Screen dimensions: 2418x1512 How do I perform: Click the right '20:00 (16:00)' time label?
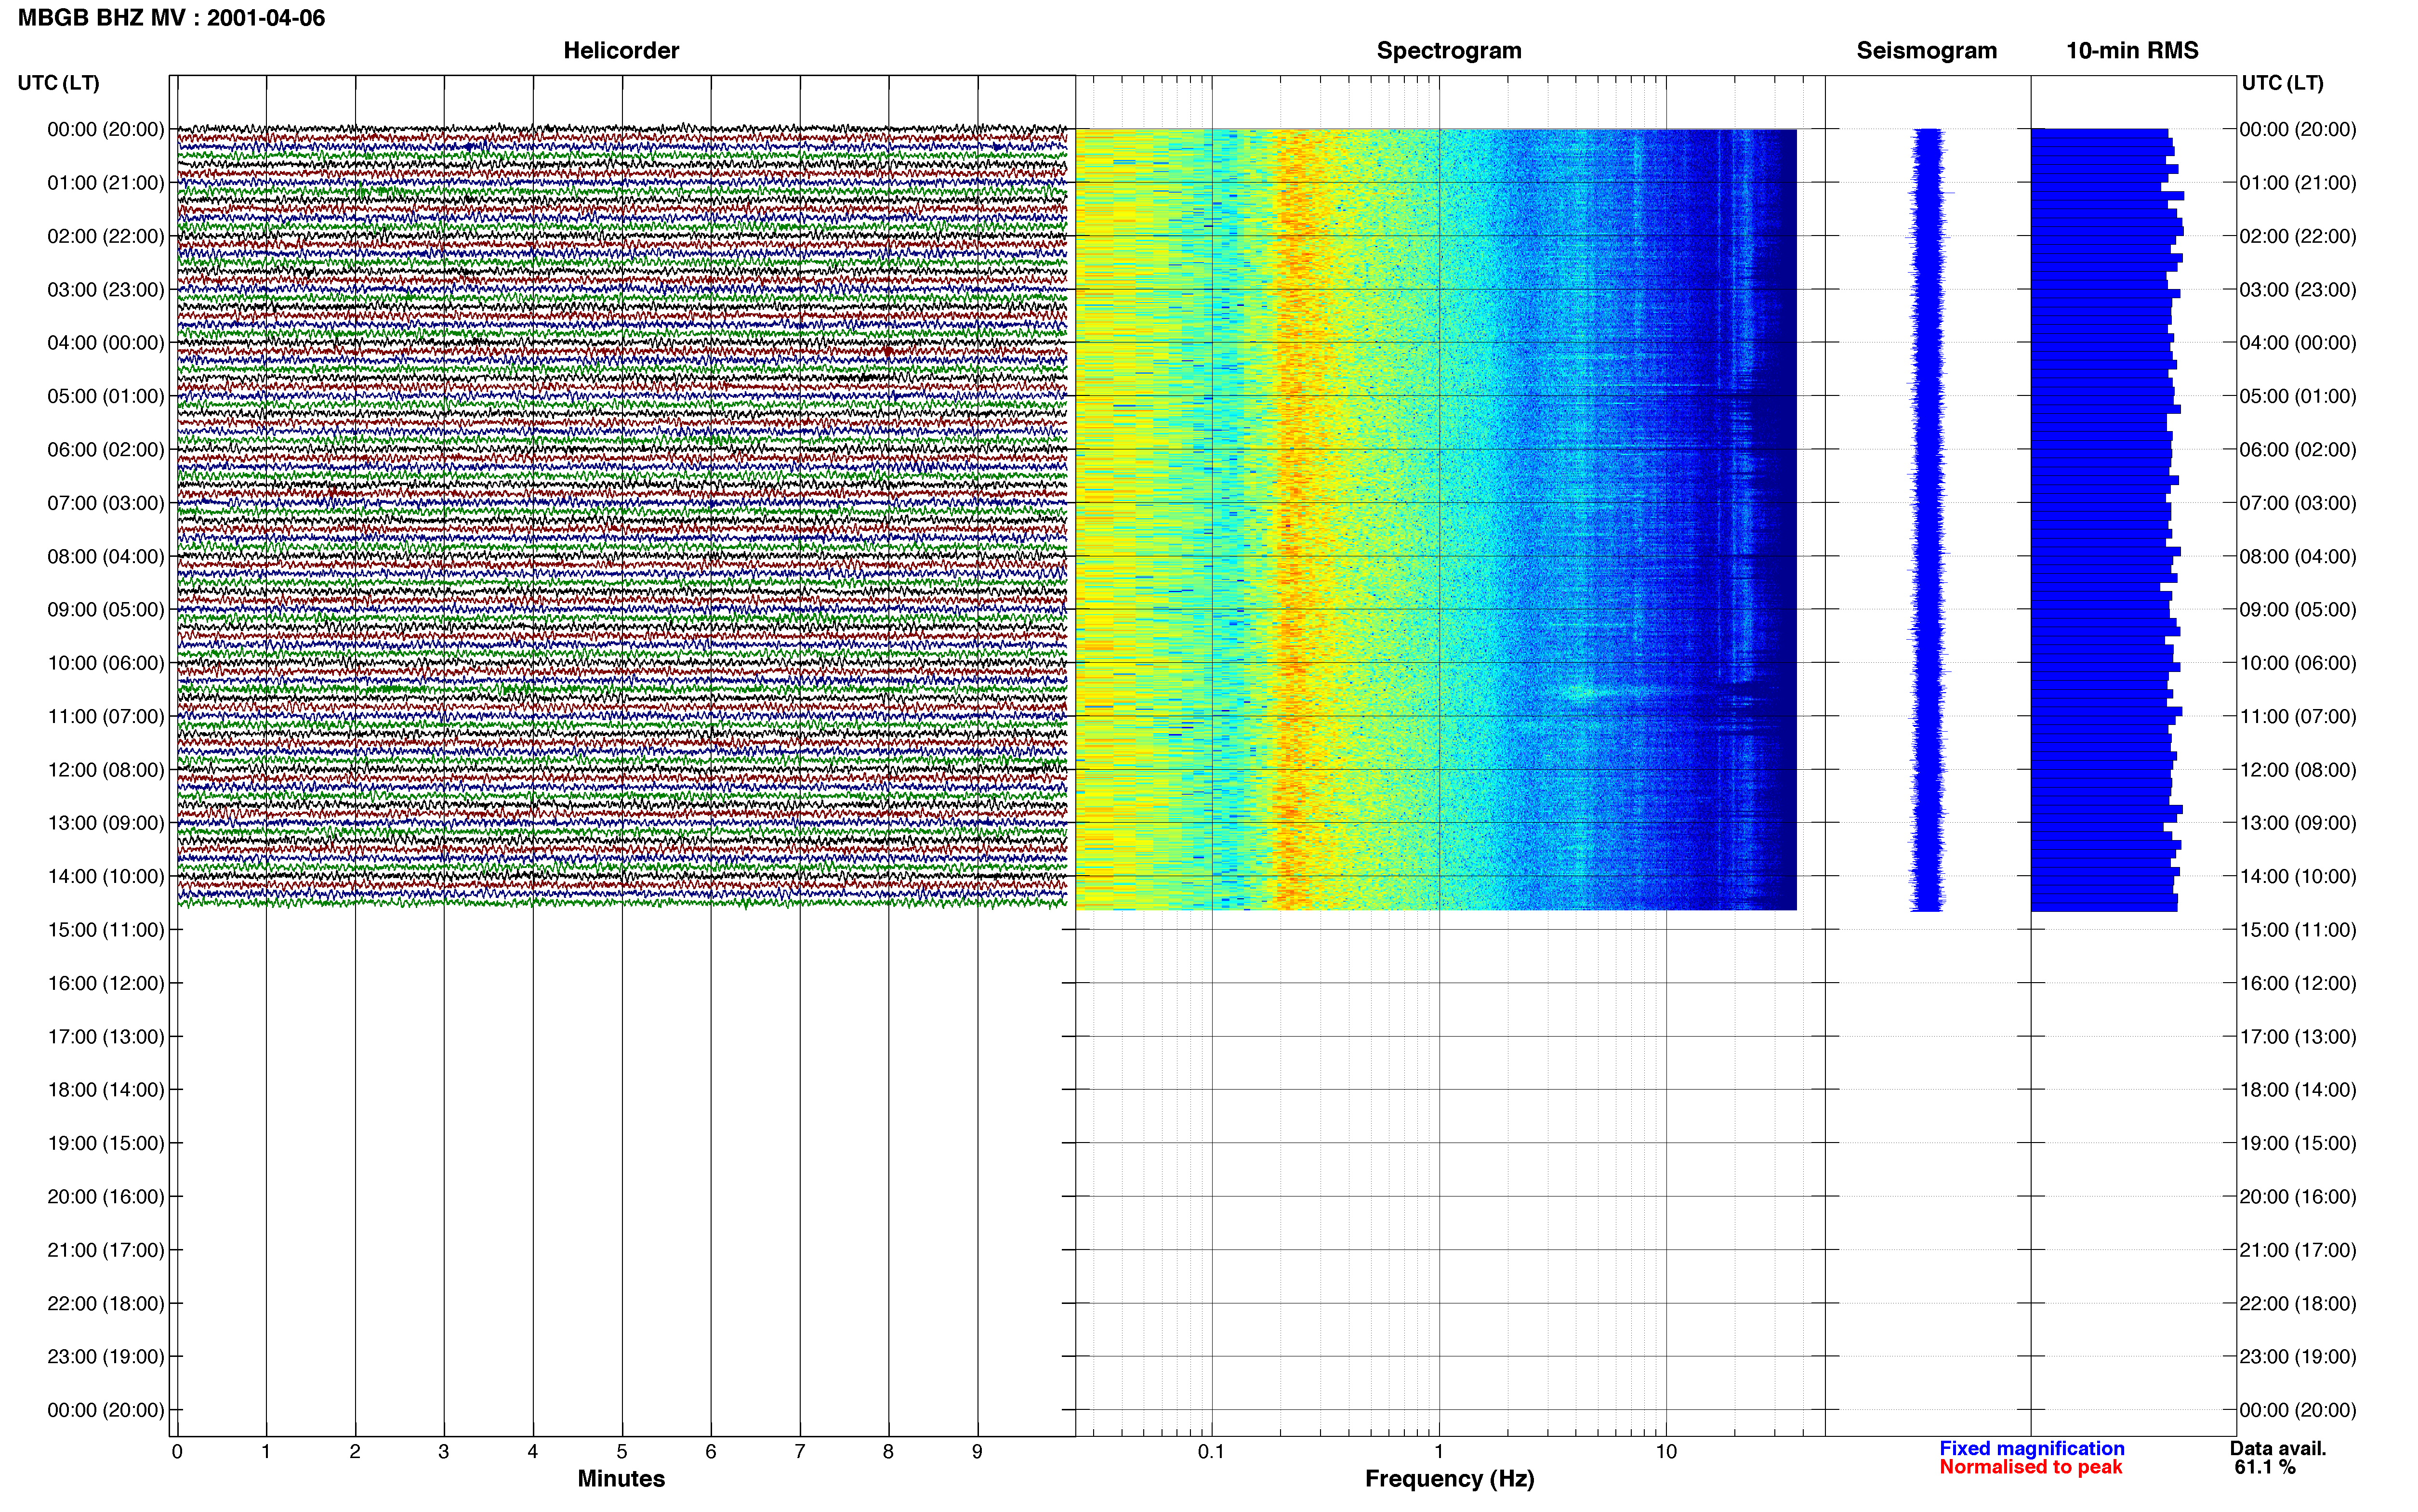click(2298, 1196)
